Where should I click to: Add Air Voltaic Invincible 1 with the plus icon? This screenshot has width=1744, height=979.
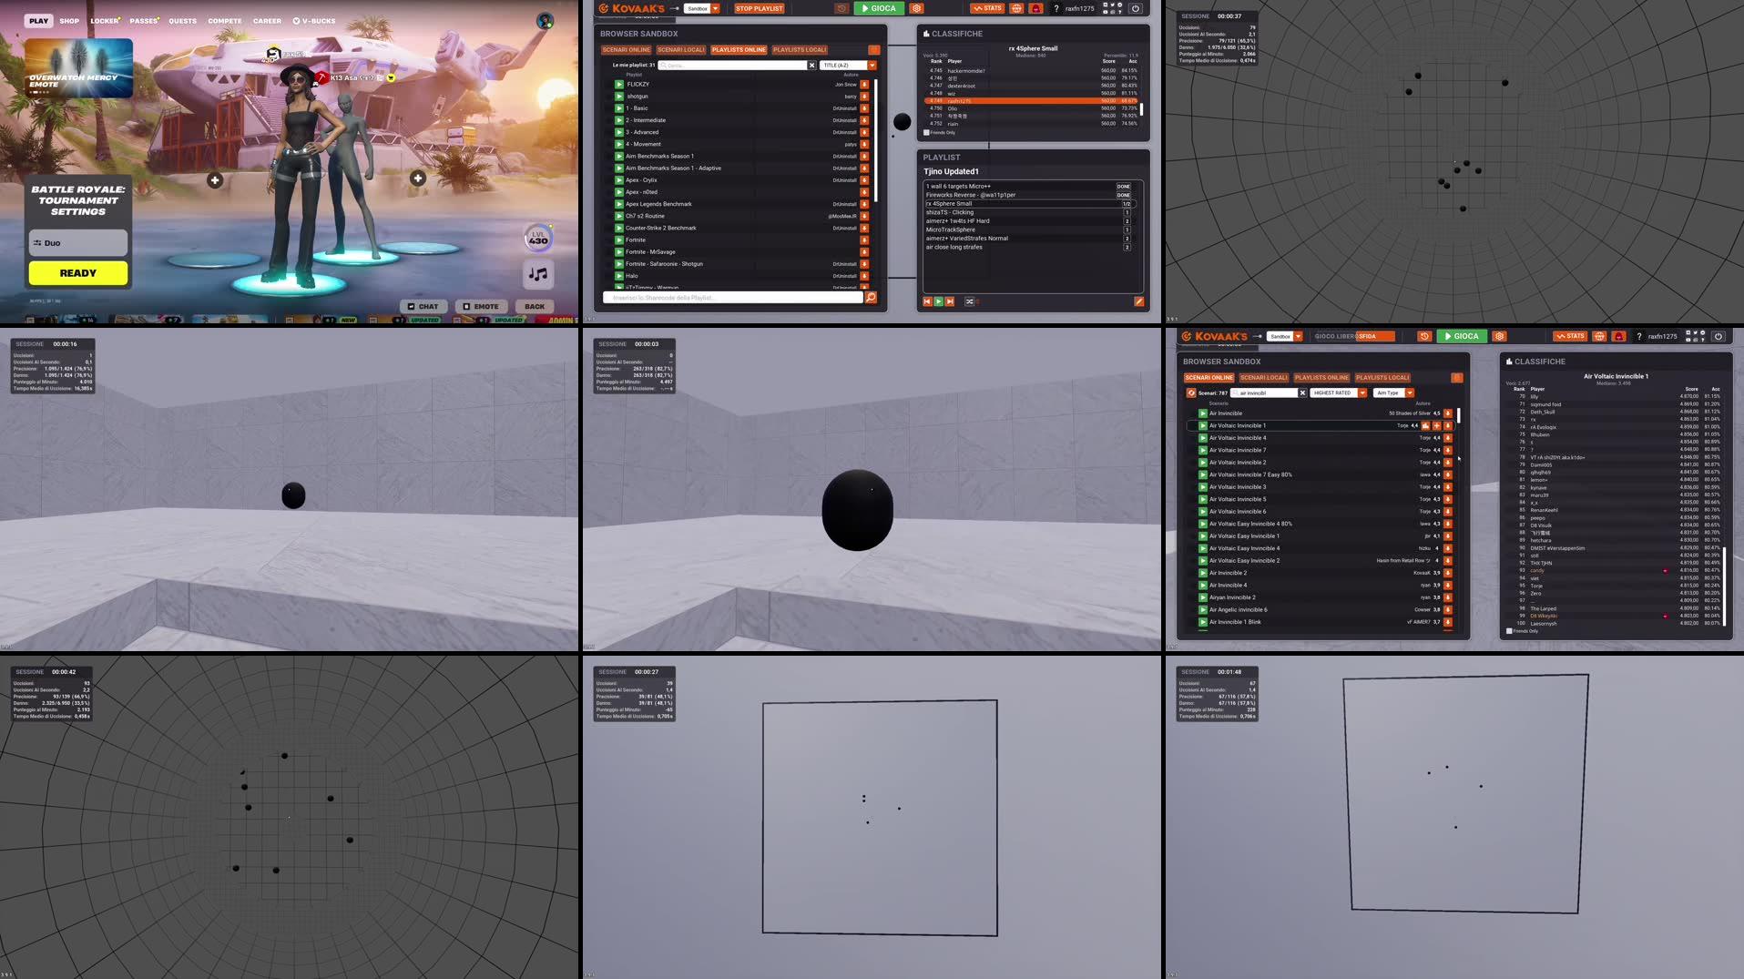(1437, 425)
